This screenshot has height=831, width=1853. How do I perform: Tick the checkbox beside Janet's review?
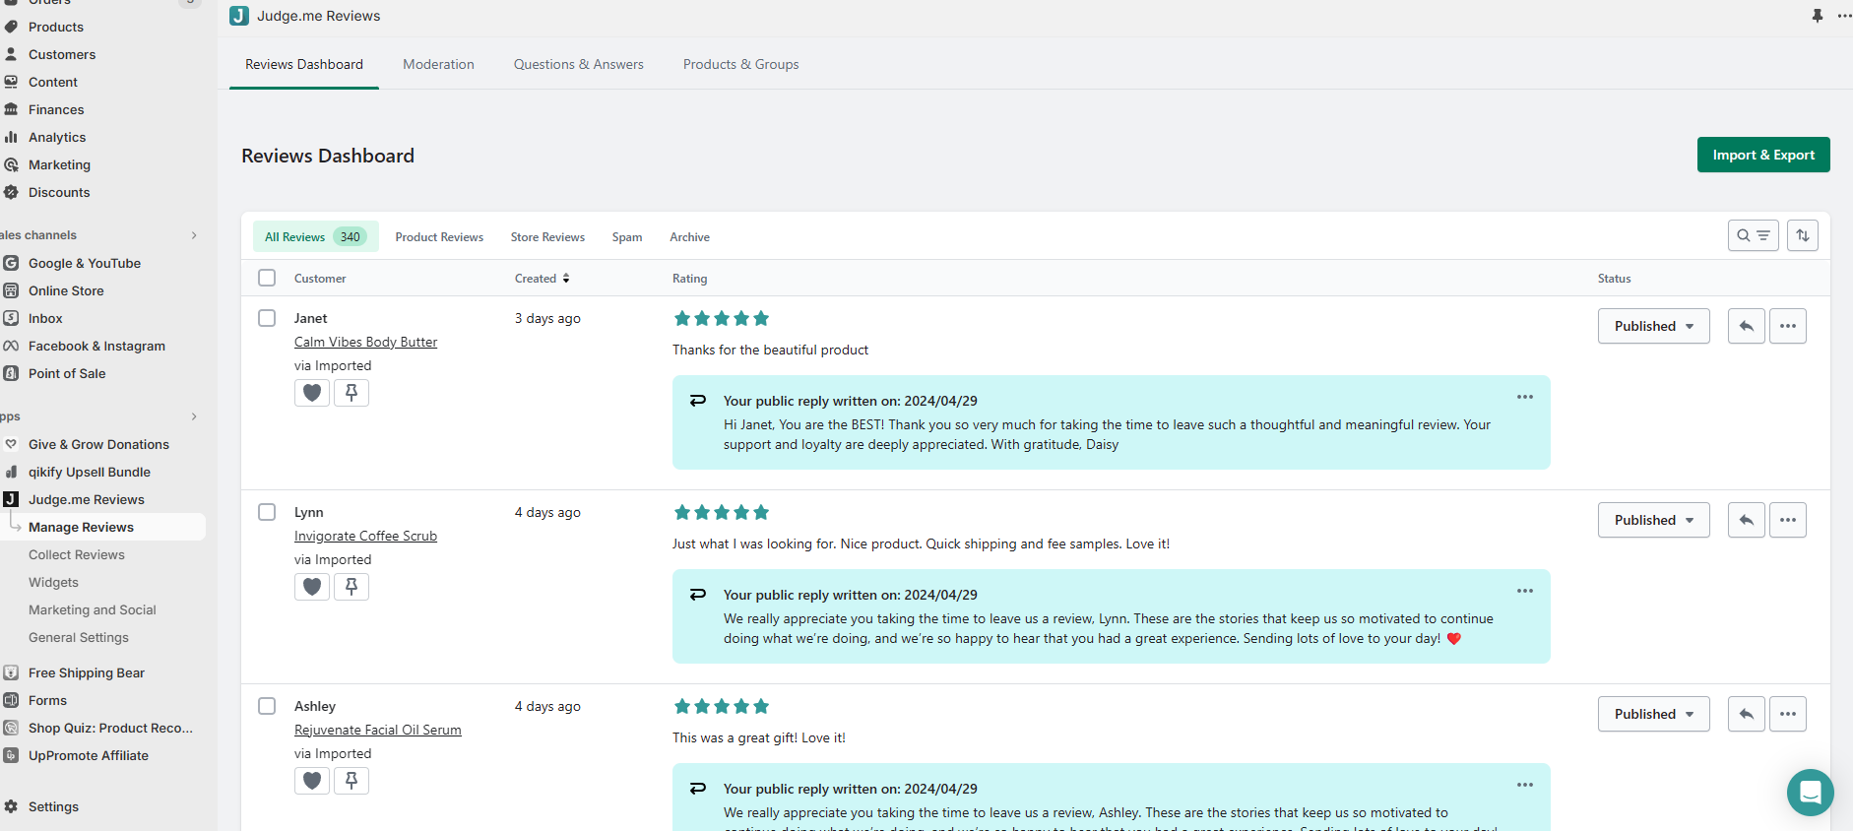click(267, 318)
